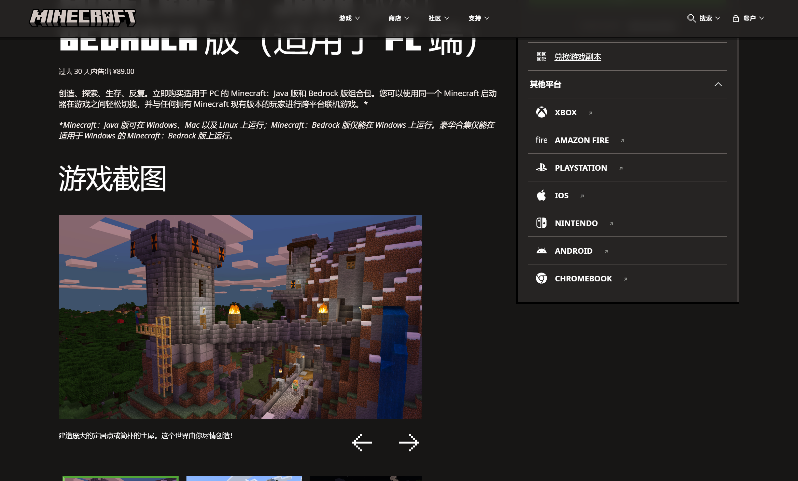Open the AMAZON FIRE platform link

582,140
